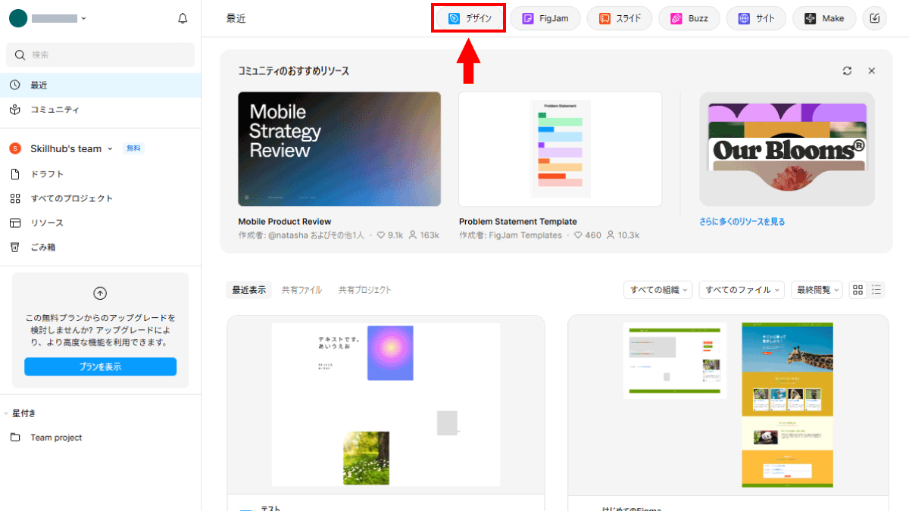Screen dimensions: 909x511
Task: Click the 検索 search field
Action: tap(100, 55)
